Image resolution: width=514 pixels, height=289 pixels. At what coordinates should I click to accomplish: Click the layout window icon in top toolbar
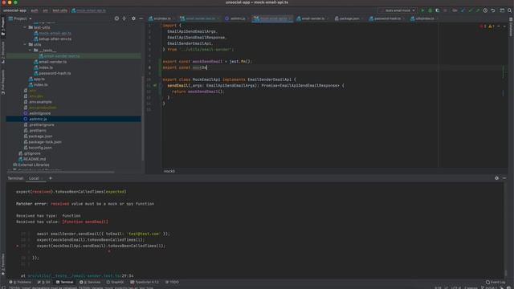[x=502, y=10]
